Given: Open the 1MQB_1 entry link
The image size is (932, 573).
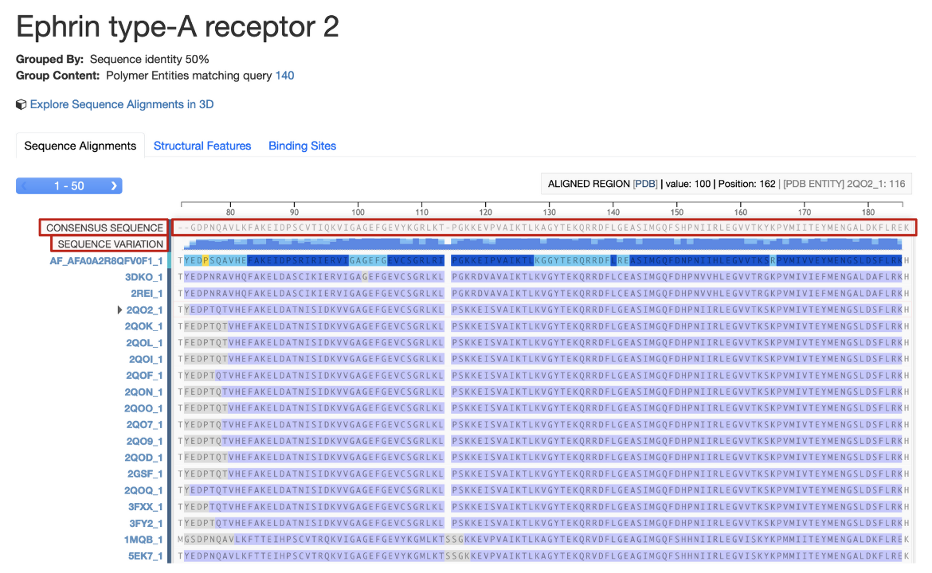Looking at the screenshot, I should coord(143,540).
